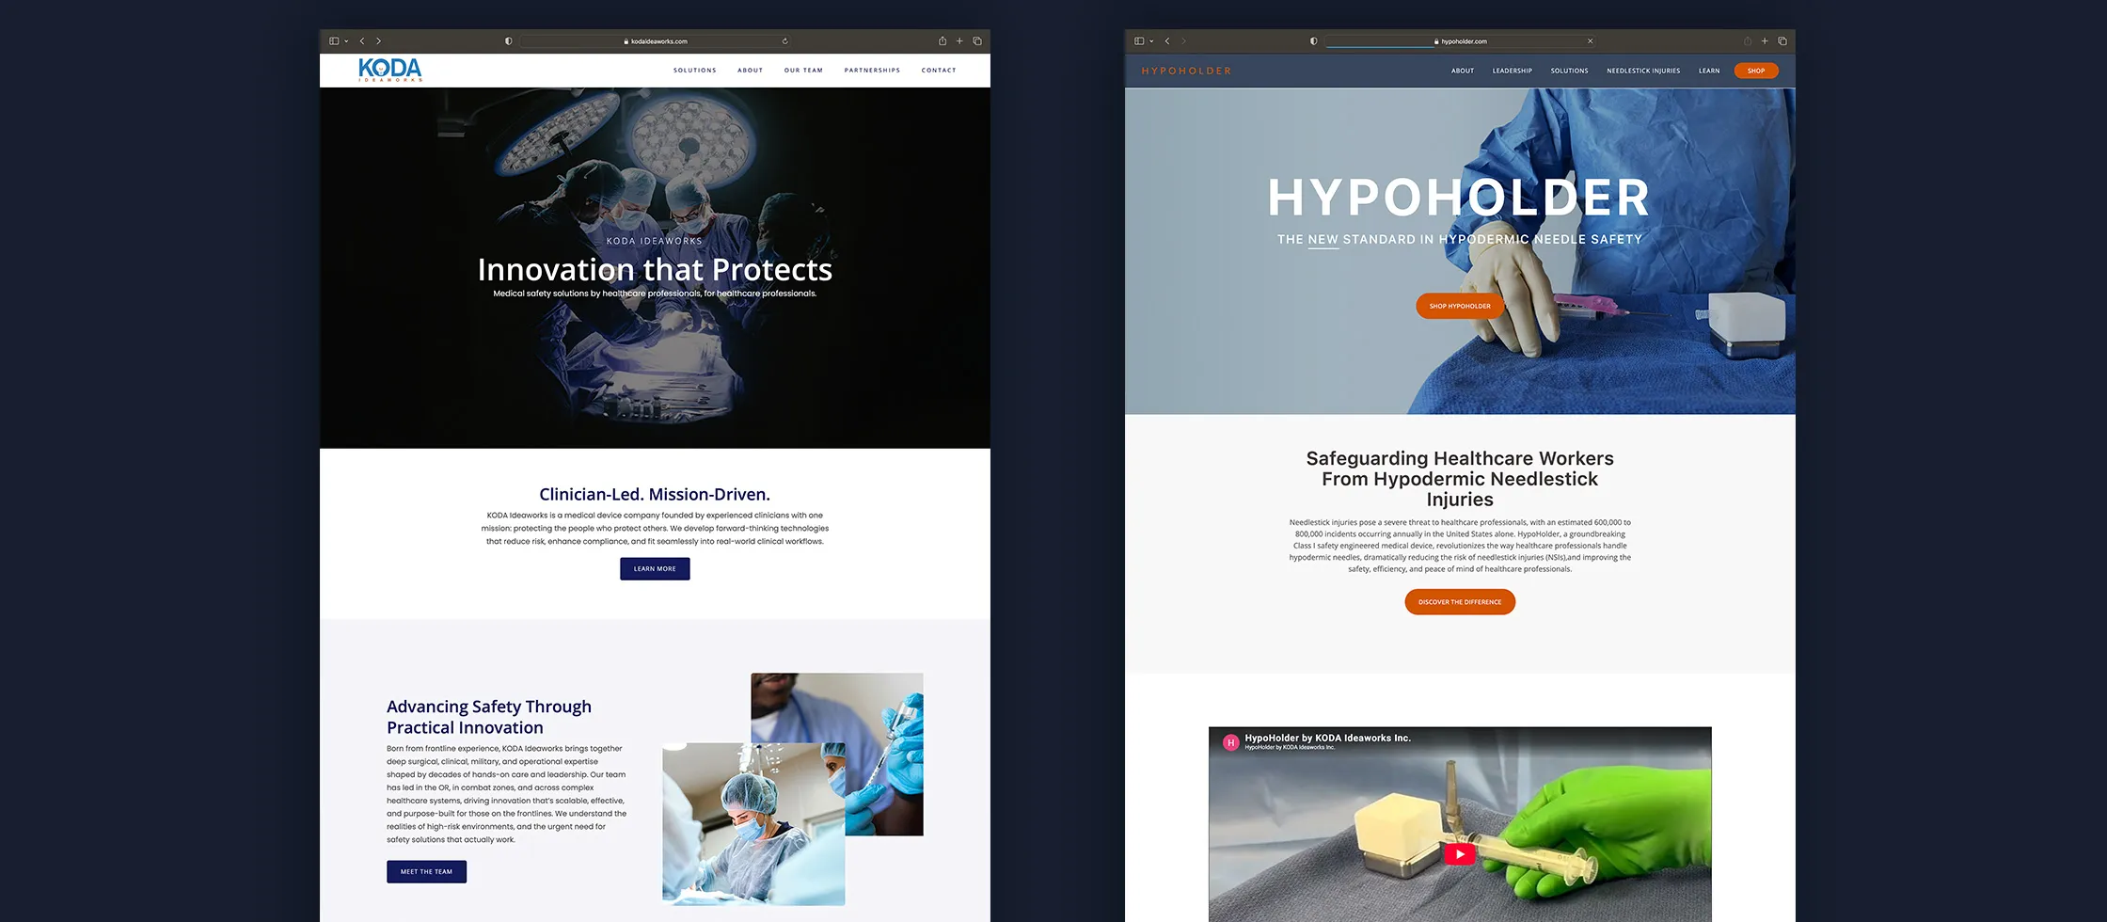Image resolution: width=2107 pixels, height=922 pixels.
Task: Click the KODA Ideaworks logo
Action: click(x=390, y=71)
